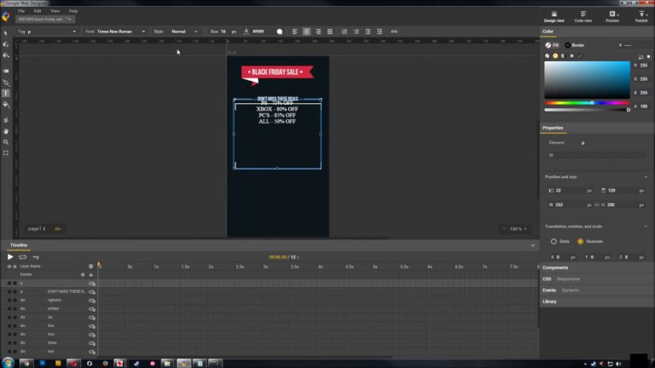Click the font color A icon
The width and height of the screenshot is (655, 368).
coord(246,32)
